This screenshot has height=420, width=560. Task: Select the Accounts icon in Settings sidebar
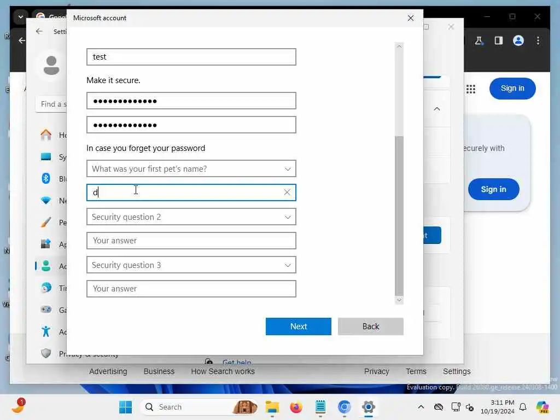pyautogui.click(x=46, y=266)
